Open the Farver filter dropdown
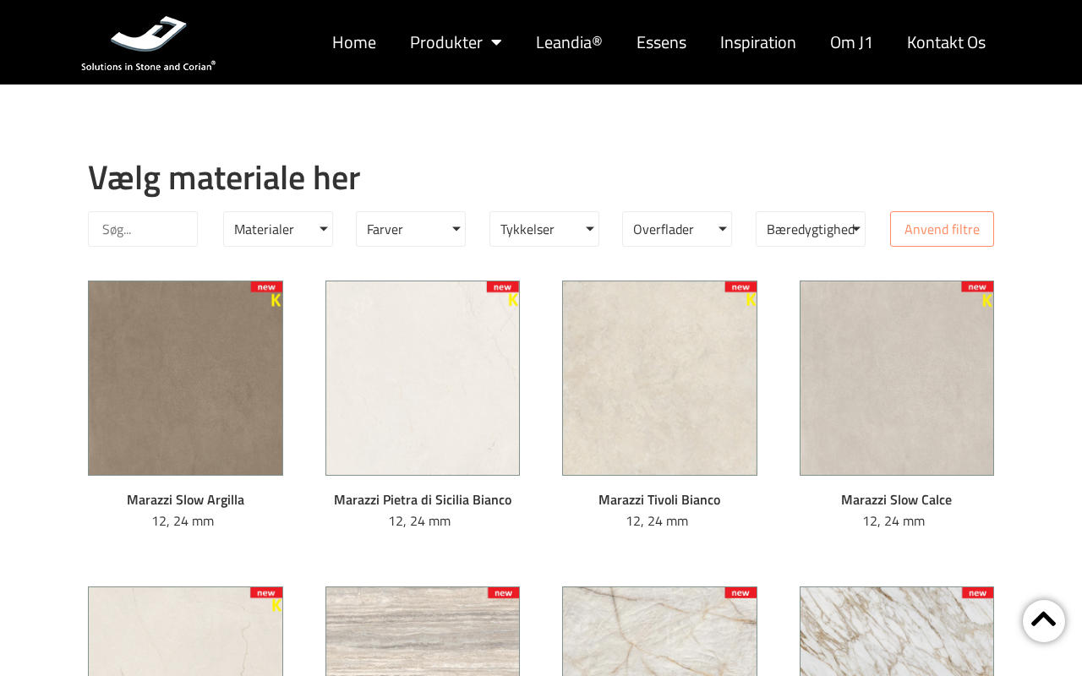Image resolution: width=1082 pixels, height=676 pixels. 410,229
